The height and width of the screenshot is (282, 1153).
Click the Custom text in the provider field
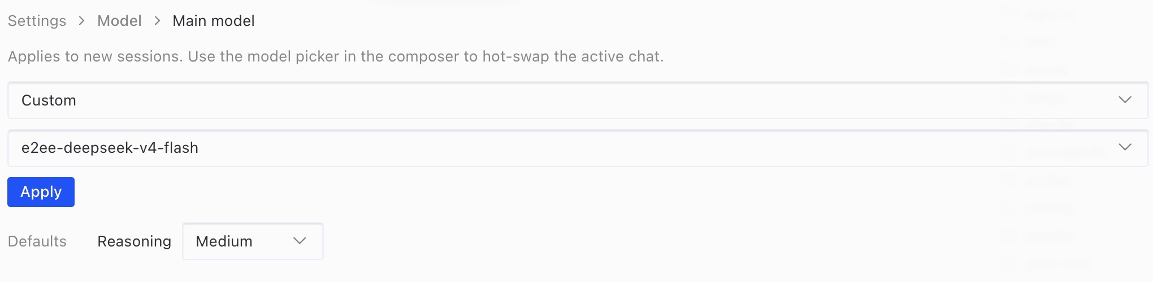[x=49, y=100]
